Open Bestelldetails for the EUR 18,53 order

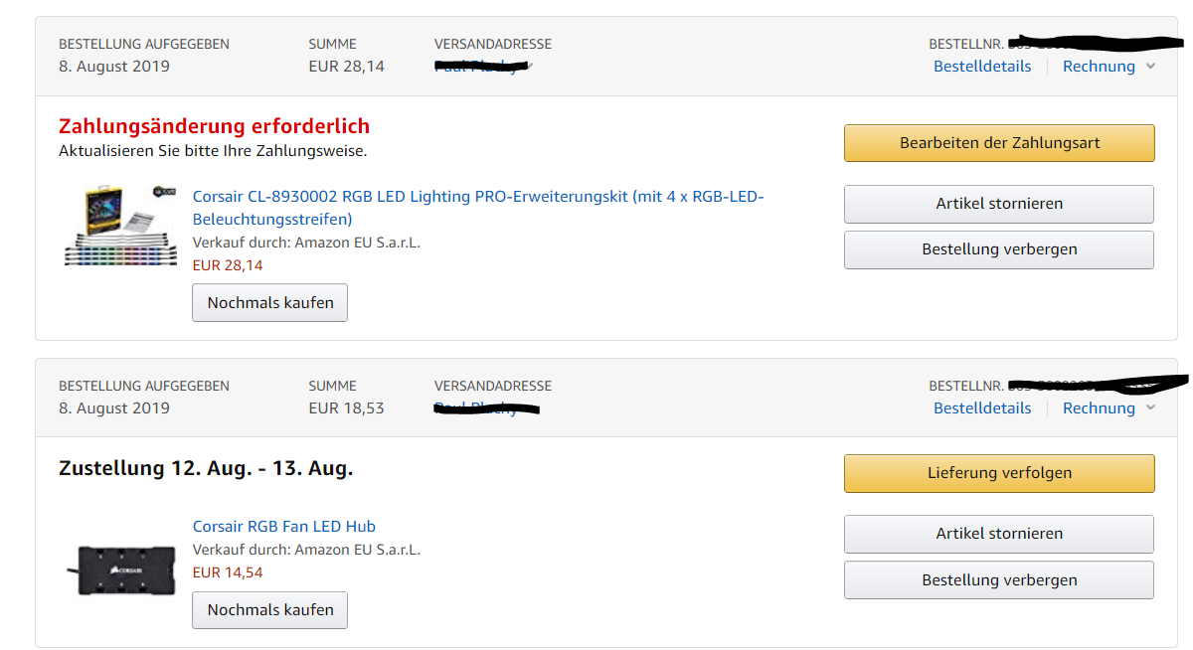[x=982, y=408]
